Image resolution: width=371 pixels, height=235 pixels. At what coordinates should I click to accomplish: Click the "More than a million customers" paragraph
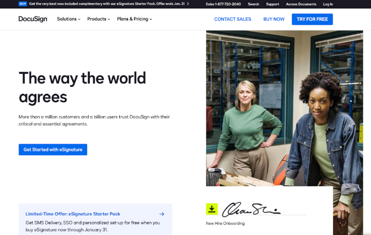click(94, 120)
